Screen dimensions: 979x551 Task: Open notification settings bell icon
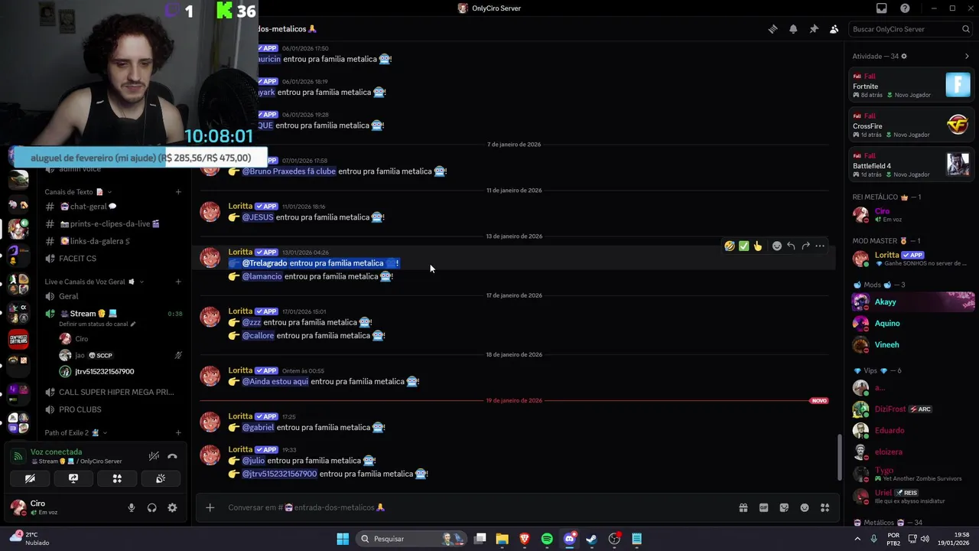793,29
